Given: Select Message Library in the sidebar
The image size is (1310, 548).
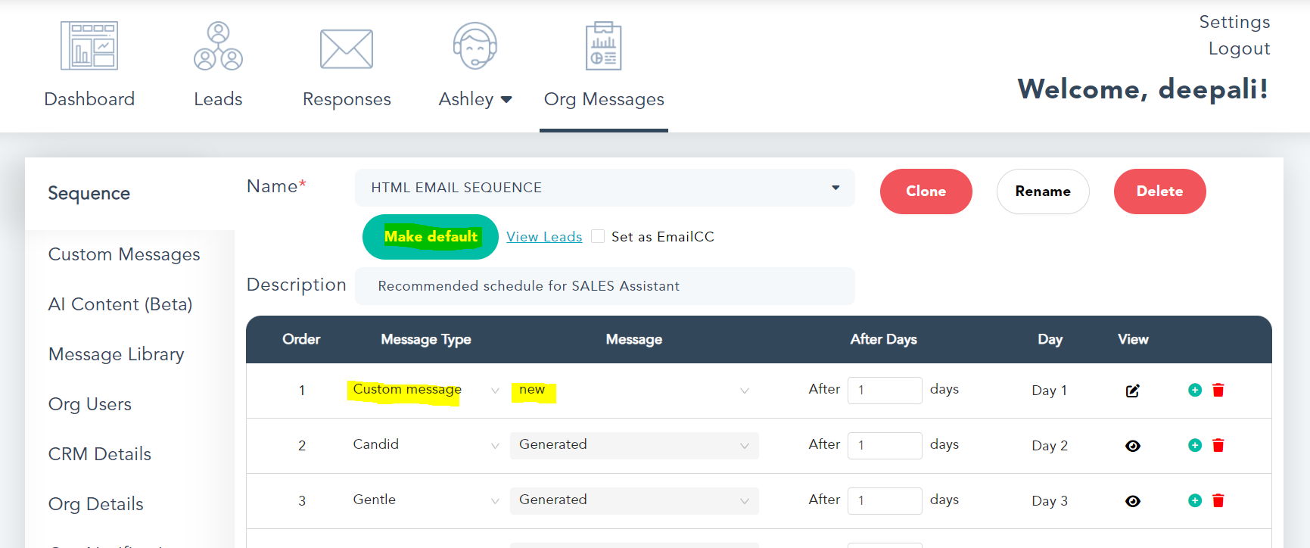Looking at the screenshot, I should click(x=117, y=354).
